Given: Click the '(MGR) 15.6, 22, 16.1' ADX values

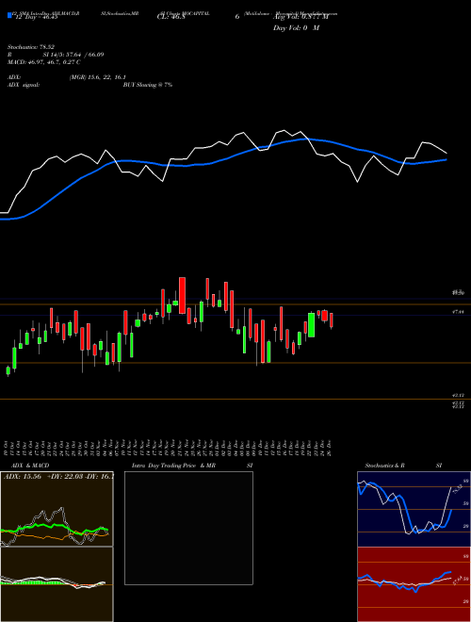Looking at the screenshot, I should click(98, 77).
